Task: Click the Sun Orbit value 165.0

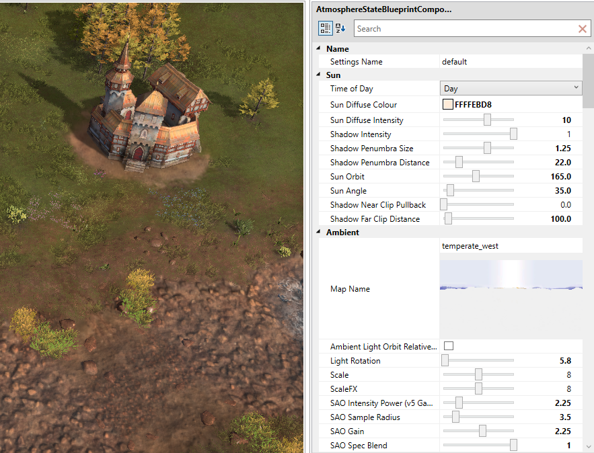Action: coord(560,176)
